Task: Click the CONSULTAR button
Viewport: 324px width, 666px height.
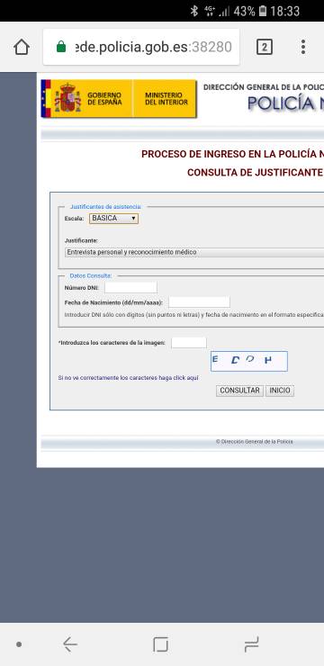Action: point(239,391)
